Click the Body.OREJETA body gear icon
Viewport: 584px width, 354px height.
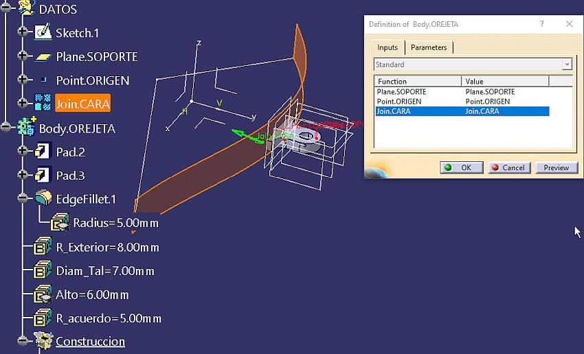coord(27,126)
